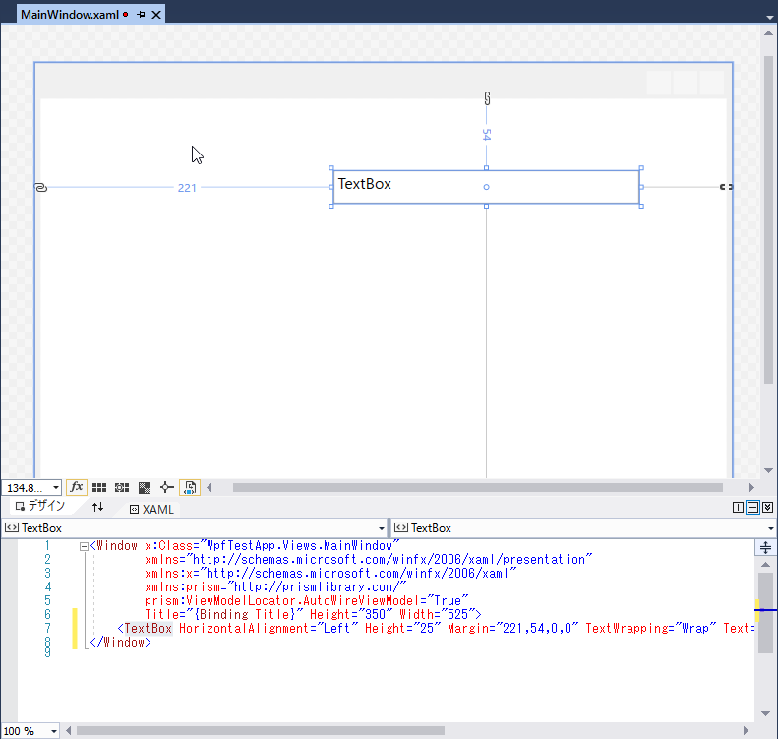The height and width of the screenshot is (739, 778).
Task: Click the top margin anchor link icon
Action: 487,98
